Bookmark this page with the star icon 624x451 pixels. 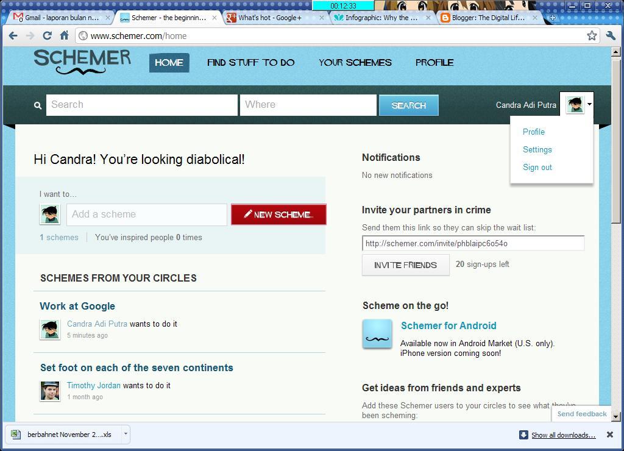[592, 35]
